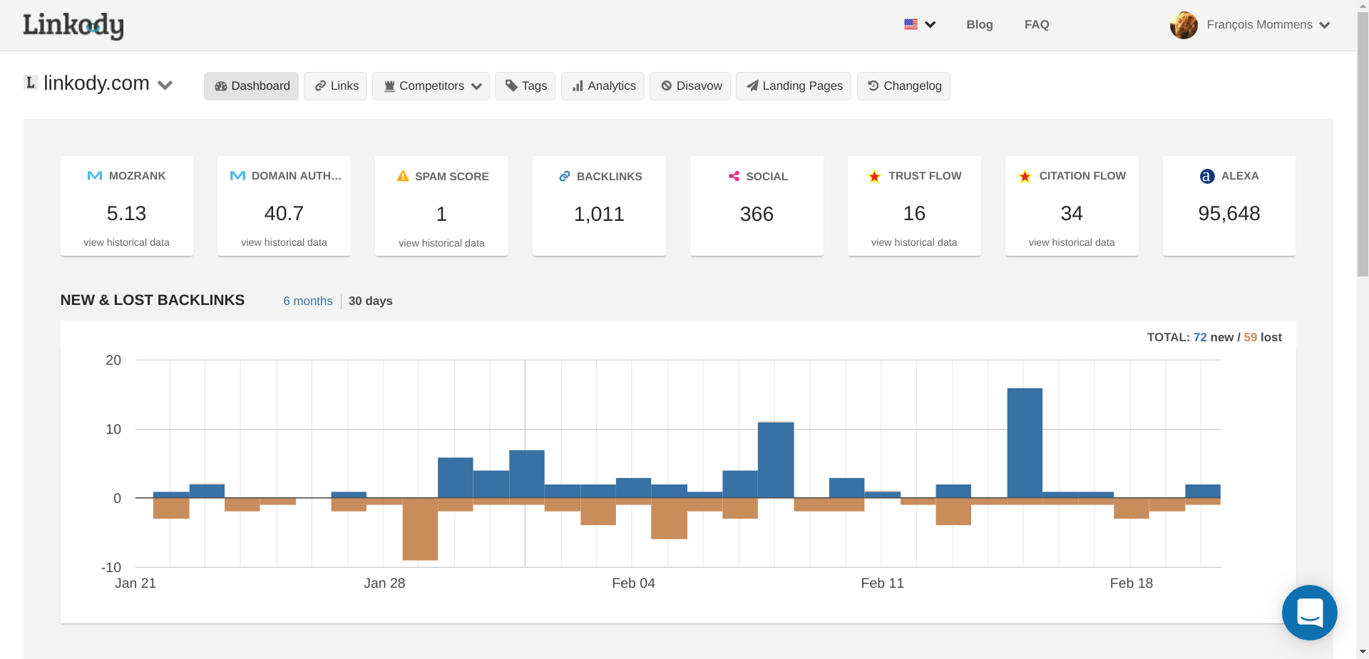The height and width of the screenshot is (659, 1369).
Task: Expand the language dropdown arrow
Action: [x=930, y=25]
